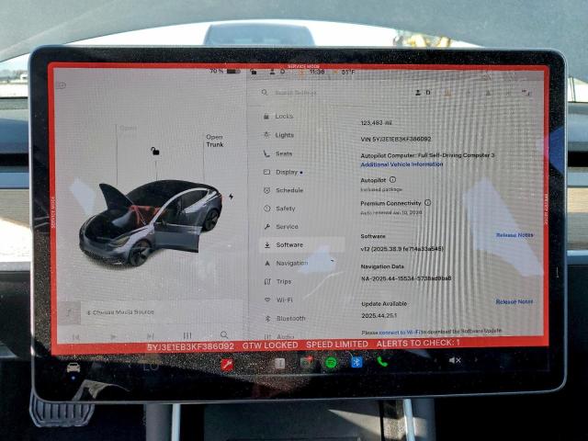The width and height of the screenshot is (588, 441).
Task: Tap the driver profile icon in status bar
Action: click(x=273, y=72)
